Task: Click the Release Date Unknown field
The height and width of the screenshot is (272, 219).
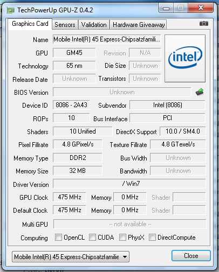Action: click(x=74, y=79)
